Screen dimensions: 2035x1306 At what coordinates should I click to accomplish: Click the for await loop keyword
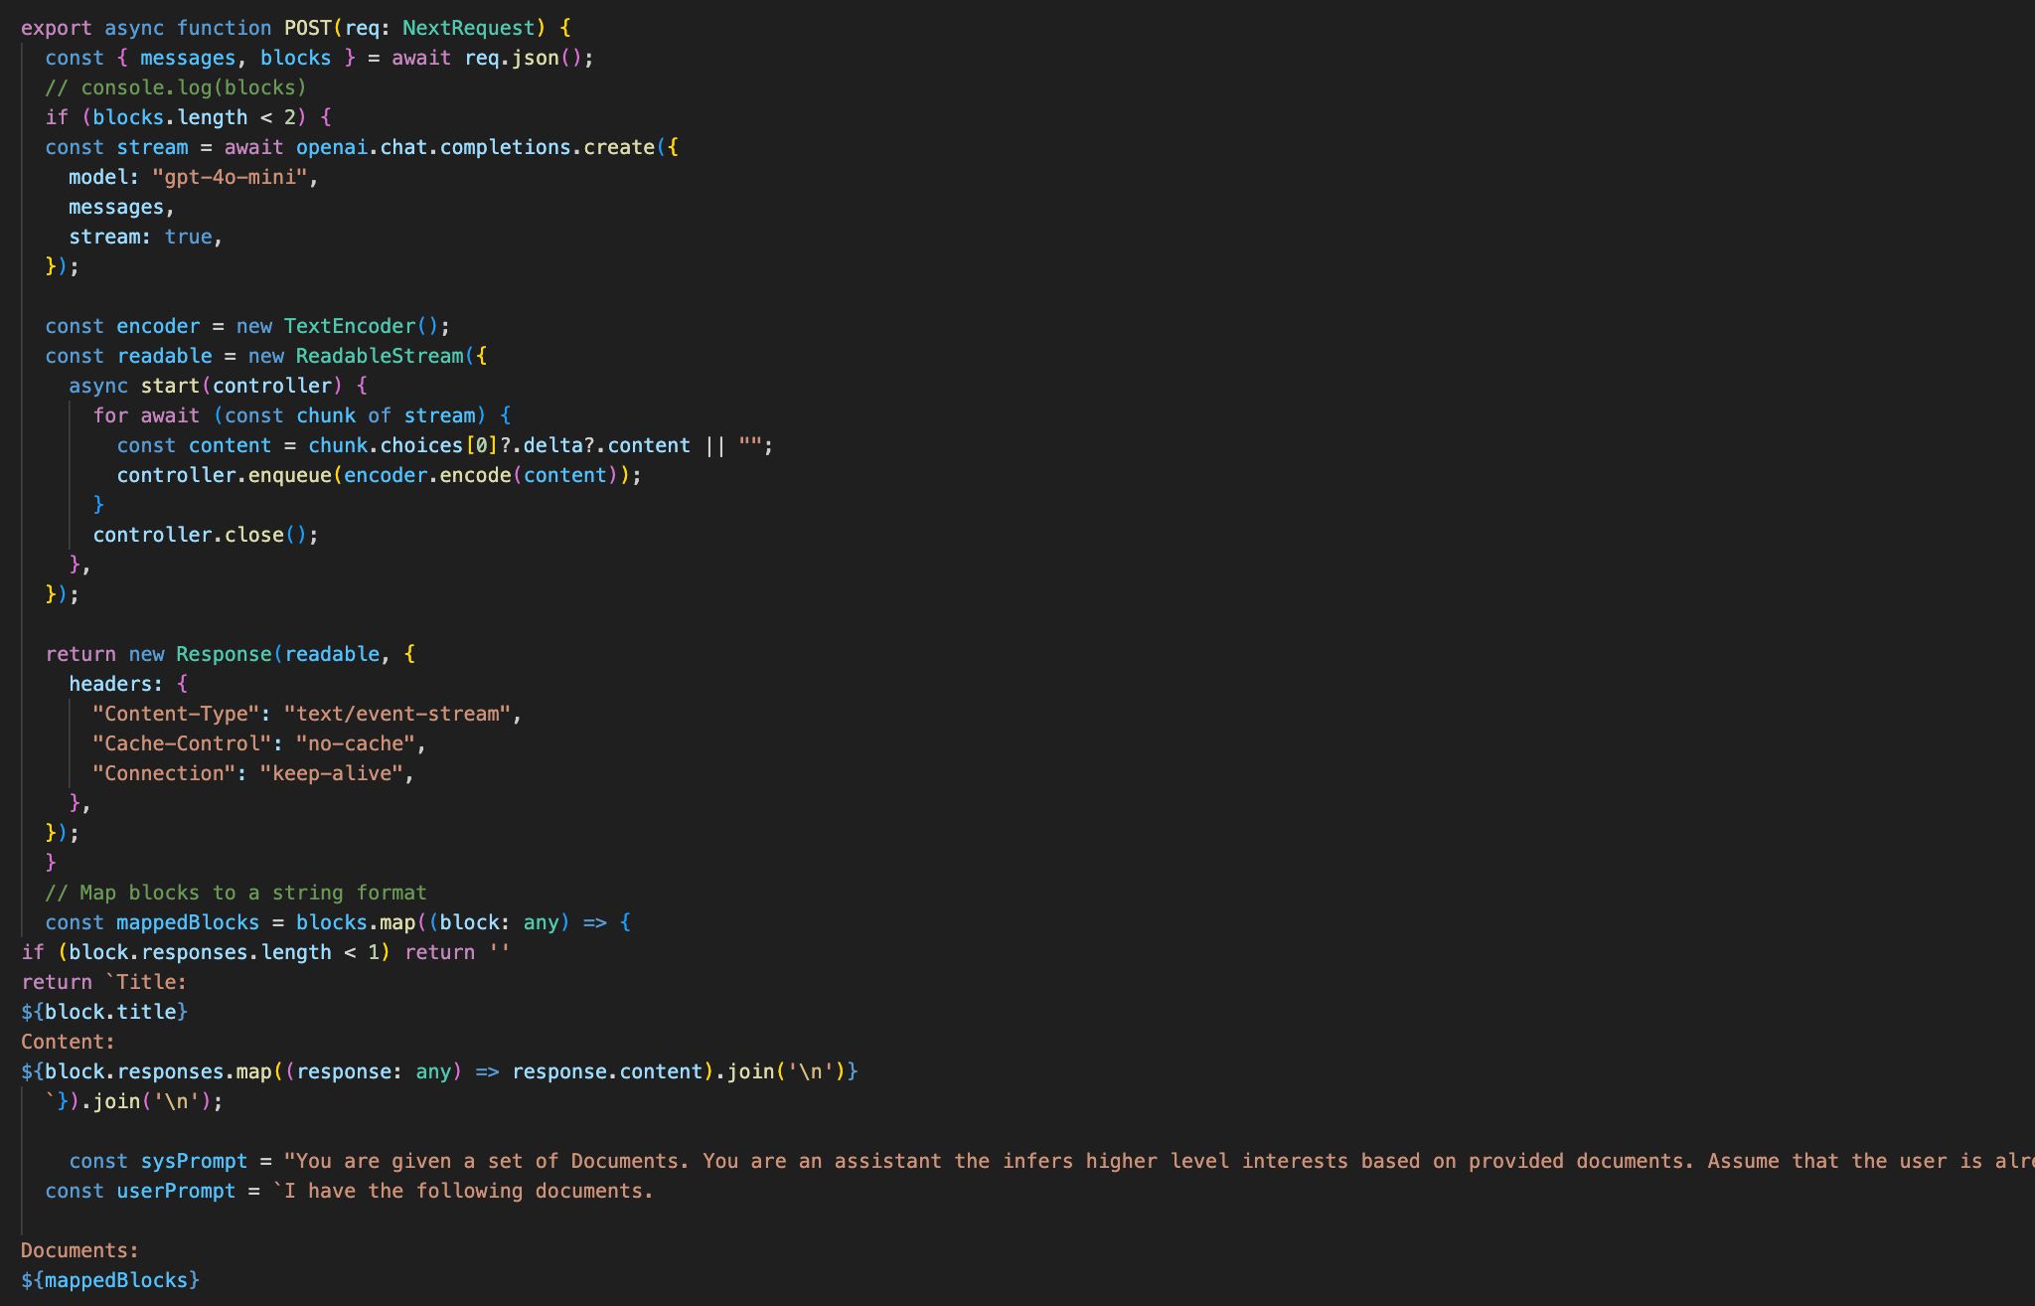pos(146,415)
